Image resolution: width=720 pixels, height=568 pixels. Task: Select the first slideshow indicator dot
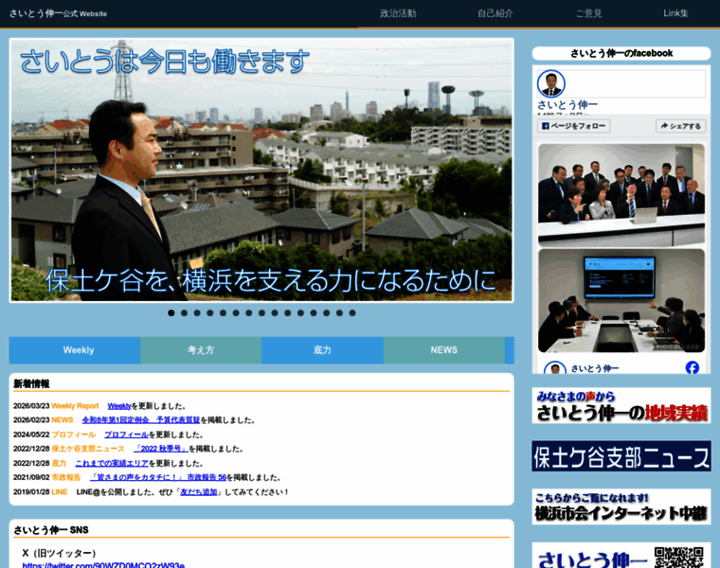[x=171, y=312]
